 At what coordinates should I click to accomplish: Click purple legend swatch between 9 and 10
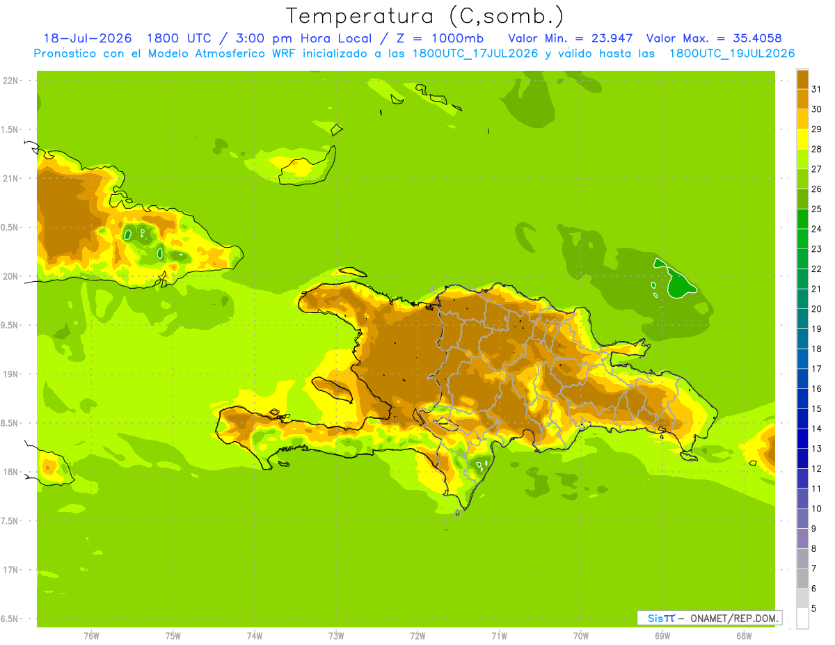(802, 518)
